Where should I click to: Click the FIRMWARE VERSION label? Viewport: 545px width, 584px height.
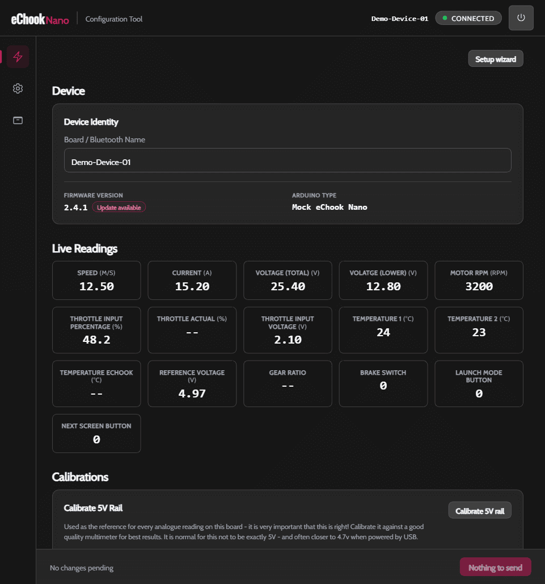[x=93, y=195]
